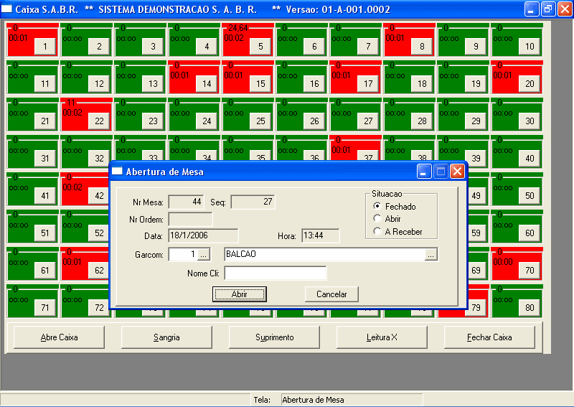Select table 61 button

click(45, 271)
